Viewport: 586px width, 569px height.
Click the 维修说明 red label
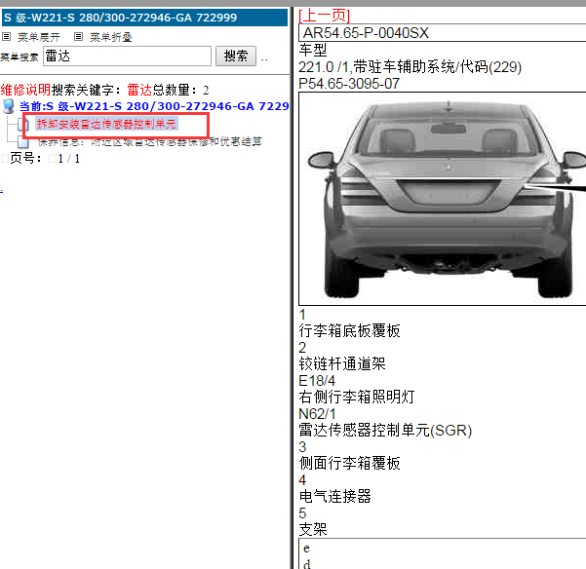(x=25, y=90)
